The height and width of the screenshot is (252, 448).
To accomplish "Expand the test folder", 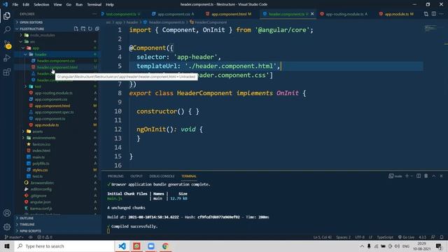I will (x=38, y=86).
